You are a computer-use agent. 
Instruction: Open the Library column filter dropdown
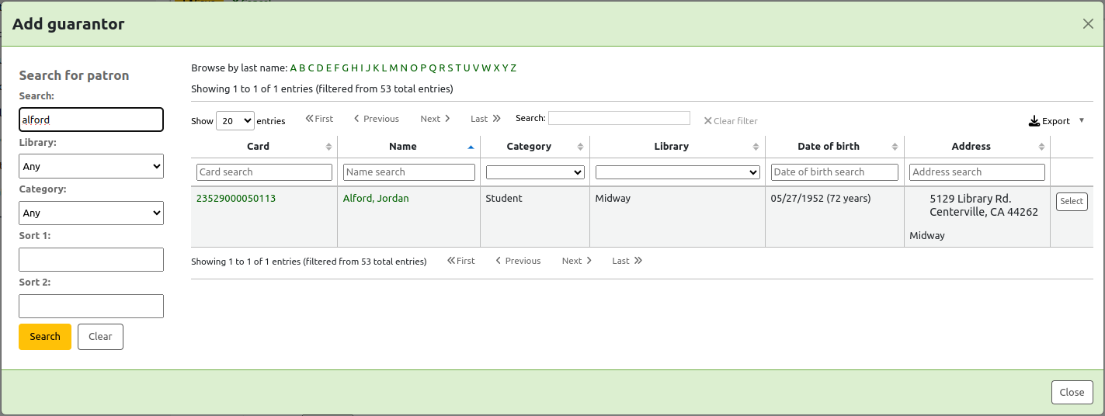[x=677, y=172]
